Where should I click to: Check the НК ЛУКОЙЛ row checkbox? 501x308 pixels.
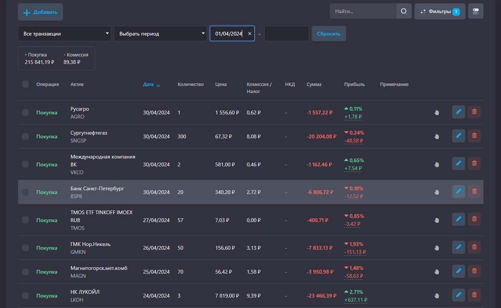(25, 295)
